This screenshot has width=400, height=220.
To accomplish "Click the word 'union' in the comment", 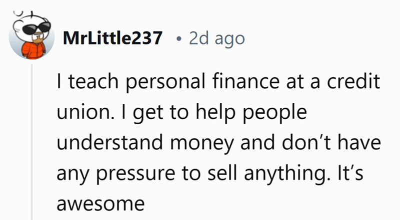I will [82, 112].
